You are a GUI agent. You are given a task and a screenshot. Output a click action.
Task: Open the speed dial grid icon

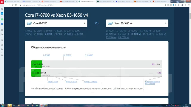(16, 5)
